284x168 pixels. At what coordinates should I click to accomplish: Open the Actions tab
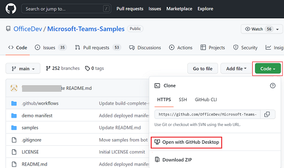pyautogui.click(x=180, y=47)
